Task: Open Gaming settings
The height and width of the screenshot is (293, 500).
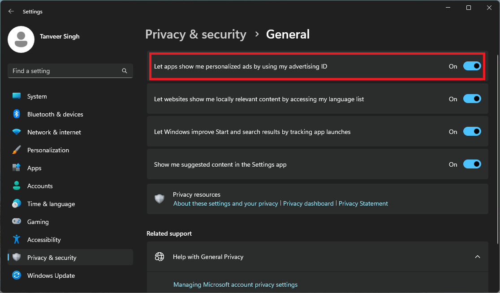Action: 38,221
